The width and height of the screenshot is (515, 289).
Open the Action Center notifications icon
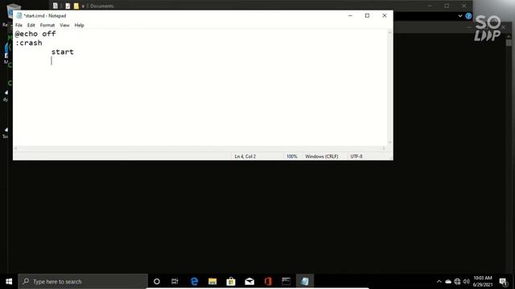tap(503, 282)
